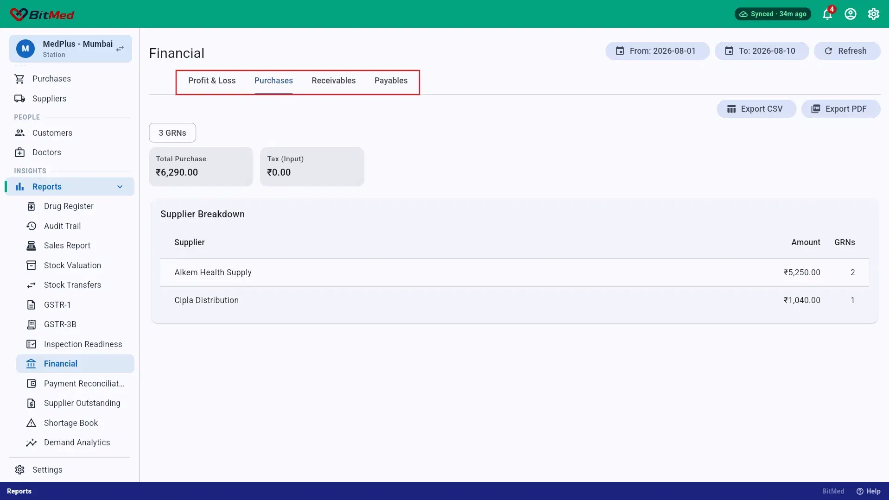The image size is (889, 500).
Task: Open Help in the status bar
Action: [869, 491]
